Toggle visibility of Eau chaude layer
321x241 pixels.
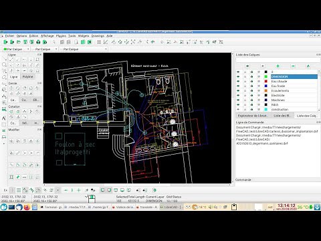(238, 81)
